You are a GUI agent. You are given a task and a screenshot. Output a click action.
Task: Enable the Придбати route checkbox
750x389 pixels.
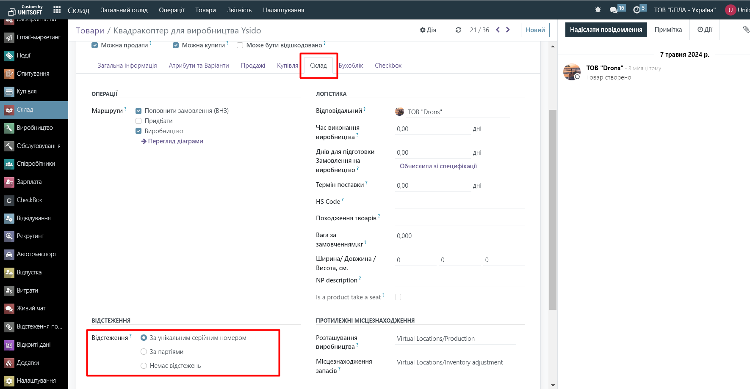point(138,121)
